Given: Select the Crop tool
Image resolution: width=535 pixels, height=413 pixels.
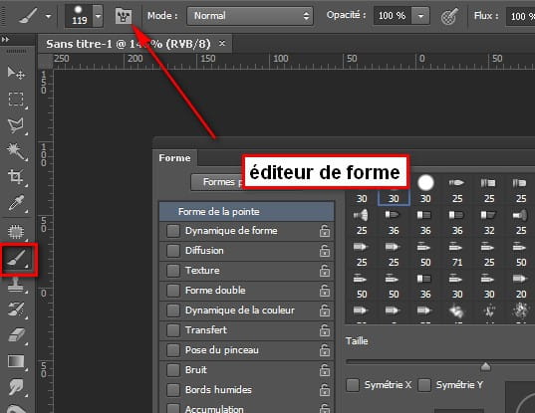Looking at the screenshot, I should pos(16,176).
